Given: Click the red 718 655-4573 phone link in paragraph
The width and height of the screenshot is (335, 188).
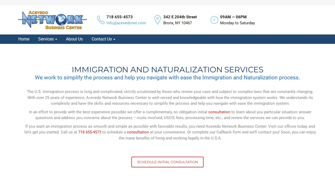Looking at the screenshot, I should coord(90,132).
